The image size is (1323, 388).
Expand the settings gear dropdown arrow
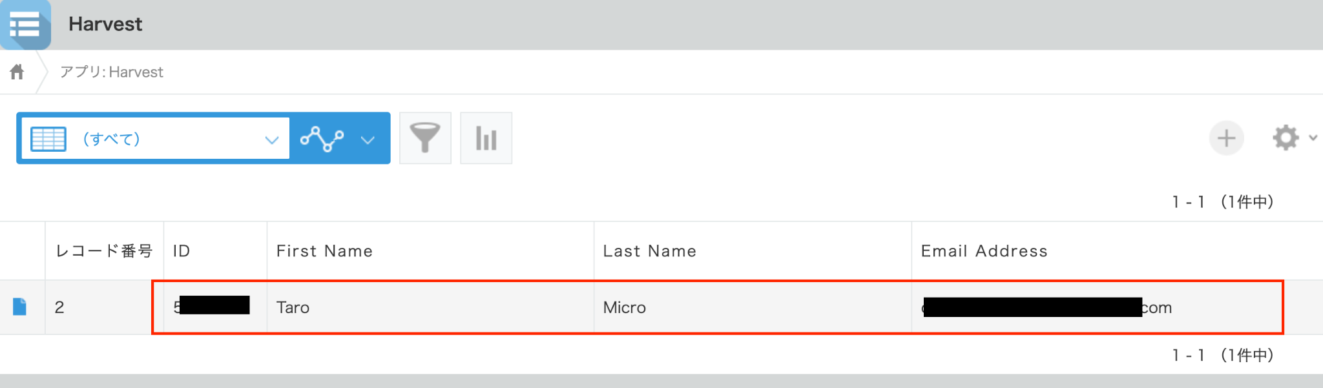tap(1313, 138)
